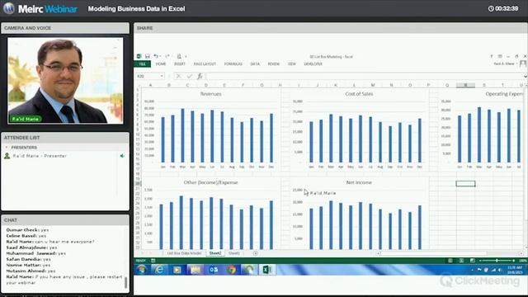Click the Meirc Webinar logo

[x=40, y=8]
